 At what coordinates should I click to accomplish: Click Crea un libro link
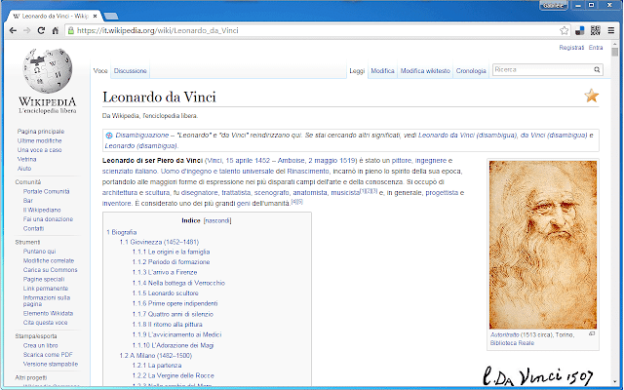tap(40, 345)
